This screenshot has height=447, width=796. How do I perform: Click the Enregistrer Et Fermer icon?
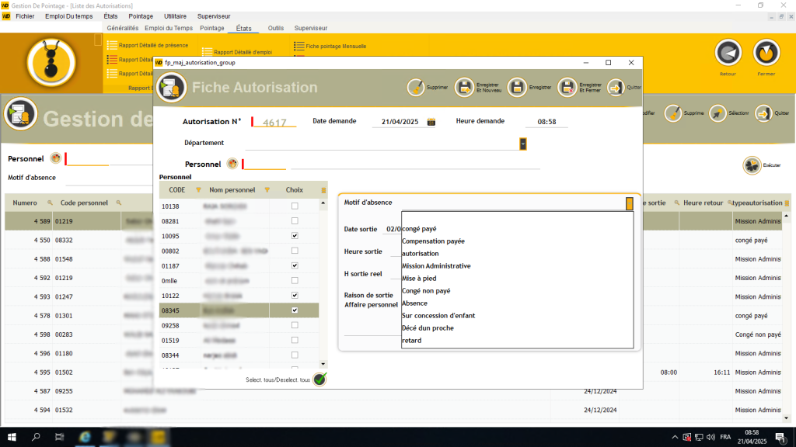point(567,88)
